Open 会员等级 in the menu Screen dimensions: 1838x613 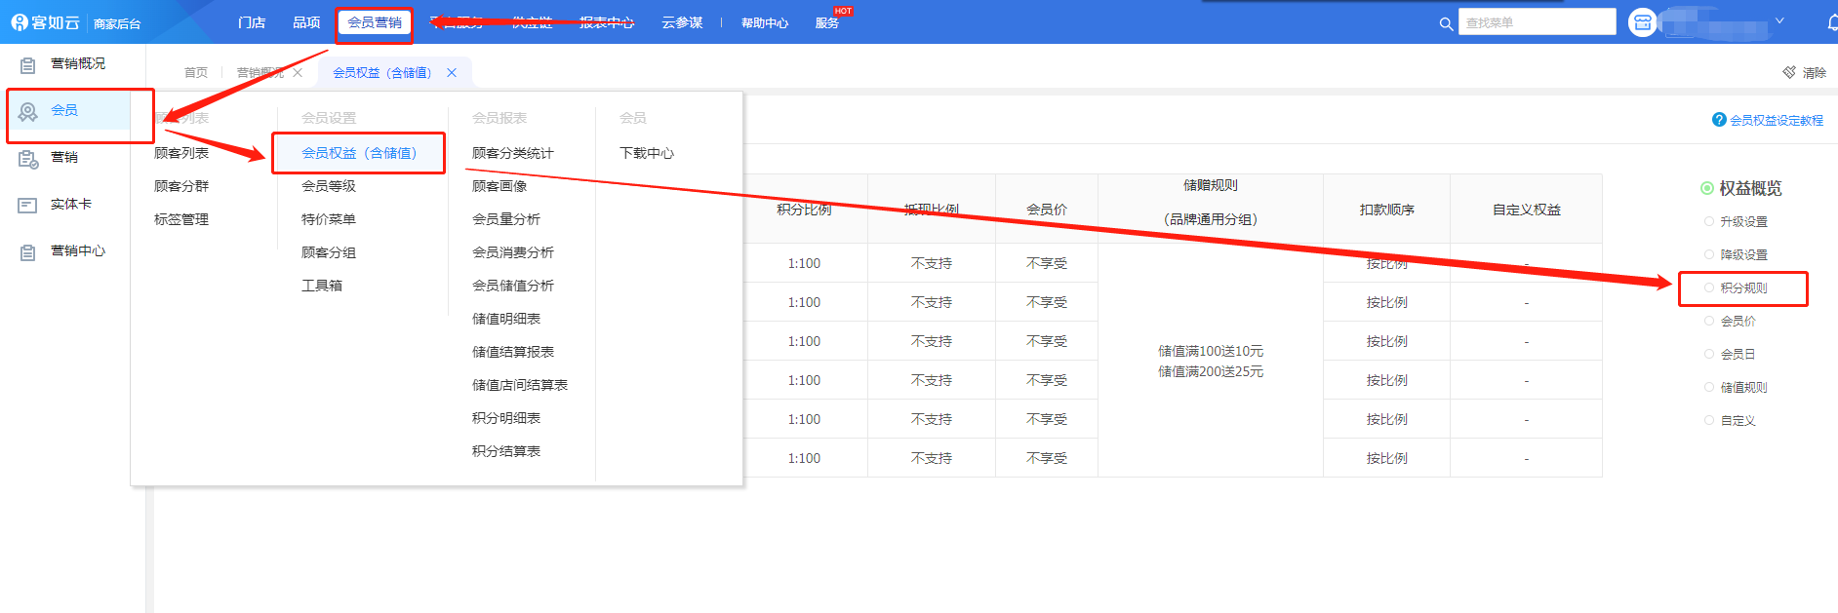pyautogui.click(x=329, y=186)
